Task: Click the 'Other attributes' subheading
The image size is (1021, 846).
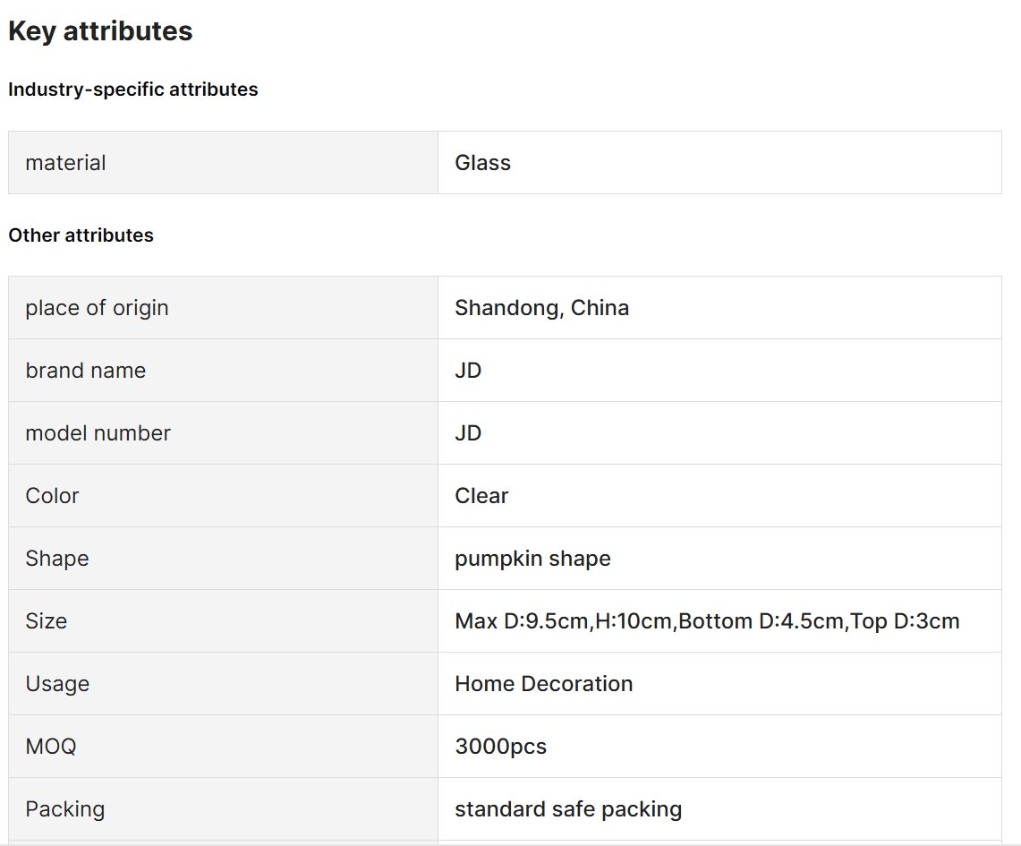Action: point(81,235)
